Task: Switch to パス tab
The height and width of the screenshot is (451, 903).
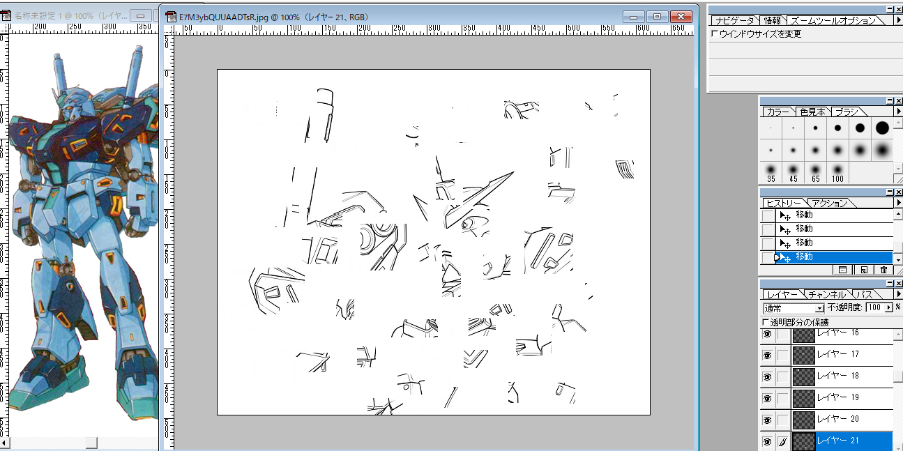Action: (865, 295)
